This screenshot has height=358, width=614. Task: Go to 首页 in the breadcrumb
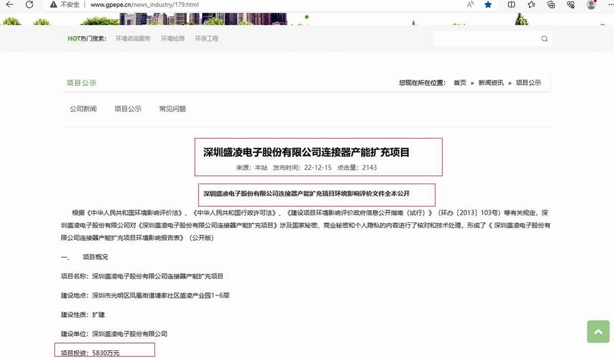pos(460,83)
